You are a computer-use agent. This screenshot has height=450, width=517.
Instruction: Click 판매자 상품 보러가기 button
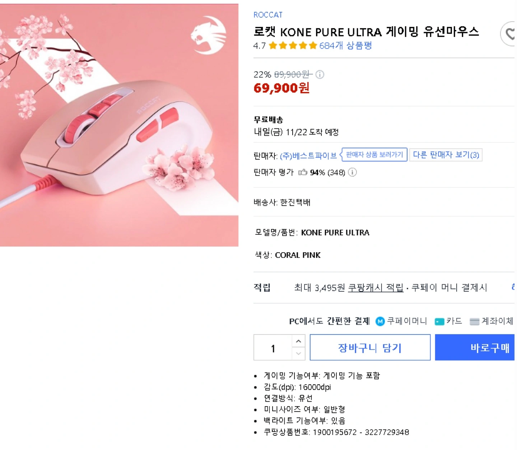[374, 155]
